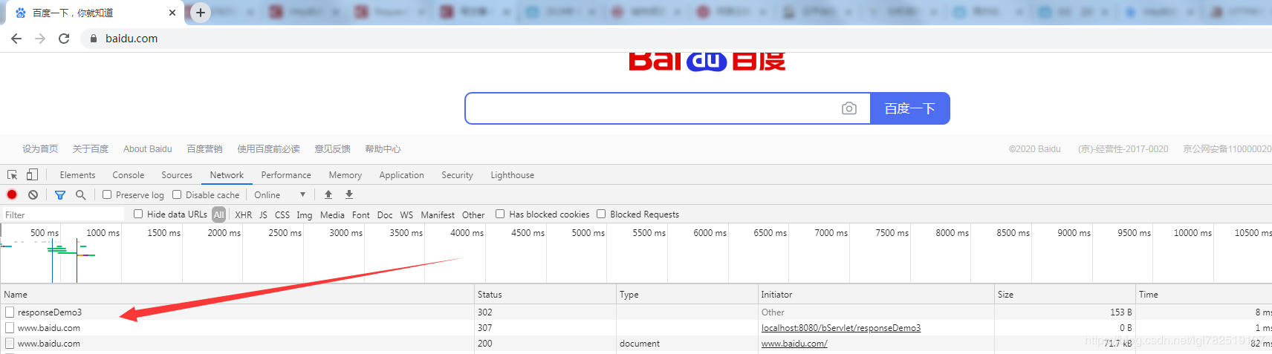Viewport: 1272px width, 354px height.
Task: Filter requests by Media
Action: pyautogui.click(x=332, y=214)
